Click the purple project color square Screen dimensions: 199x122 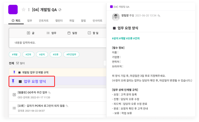[13, 9]
